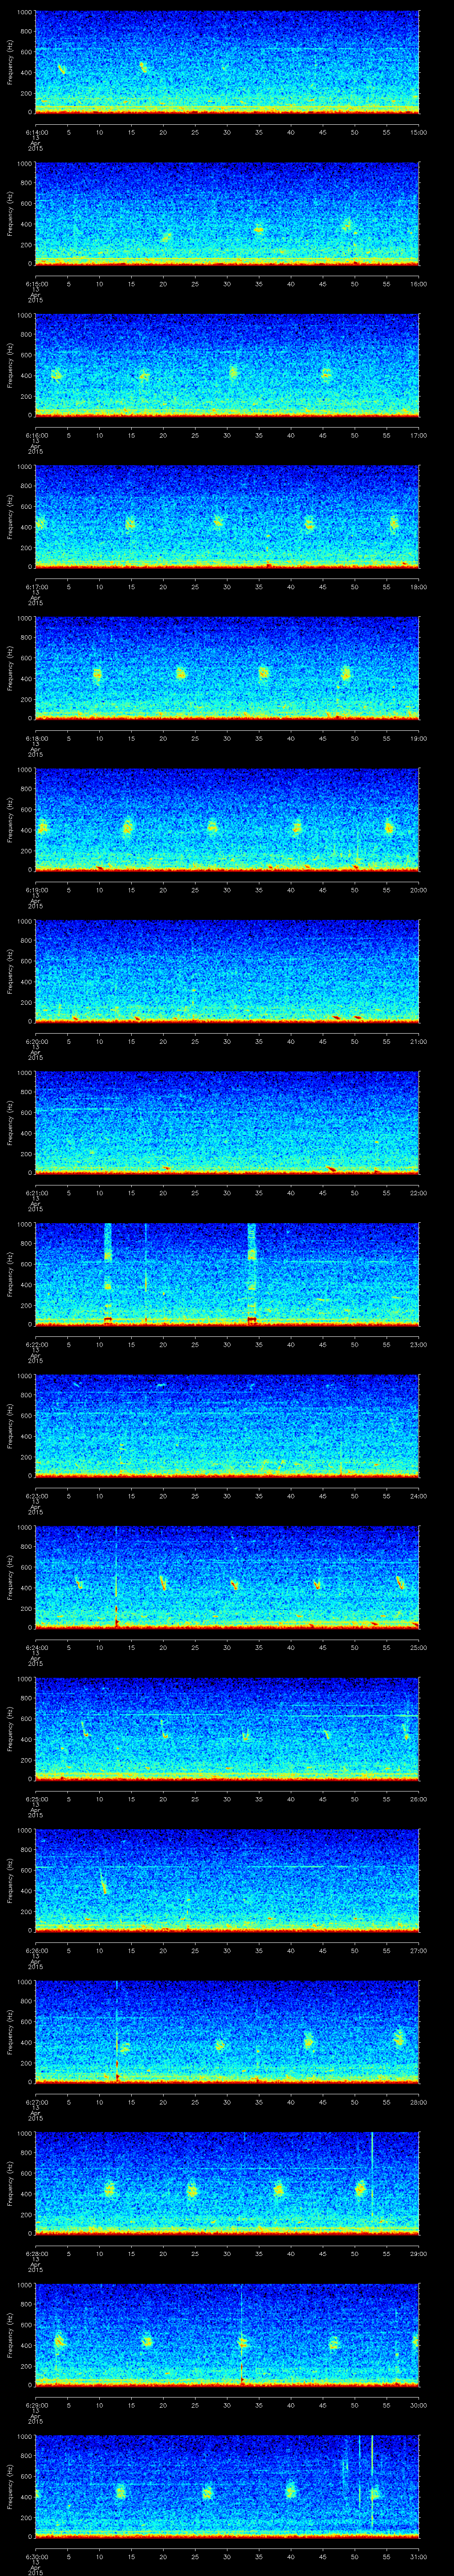
Task: Select the axis end label 18:00
Action: tap(418, 587)
